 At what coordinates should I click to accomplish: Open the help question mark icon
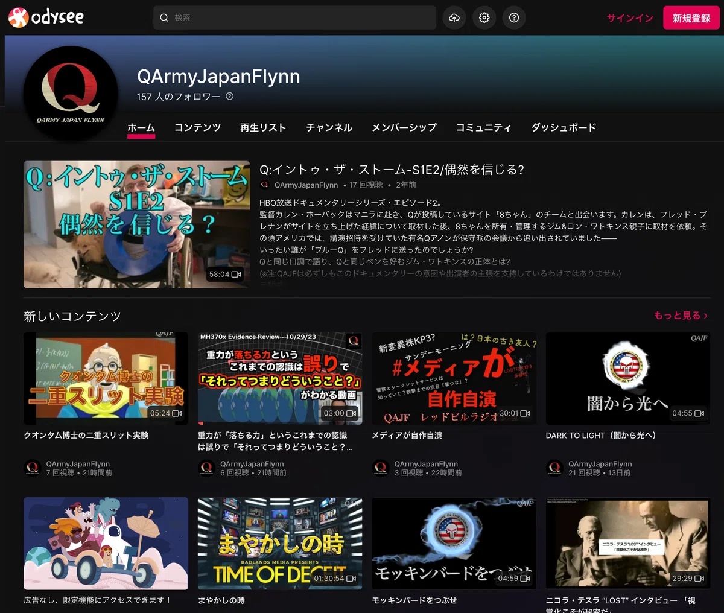pos(514,18)
